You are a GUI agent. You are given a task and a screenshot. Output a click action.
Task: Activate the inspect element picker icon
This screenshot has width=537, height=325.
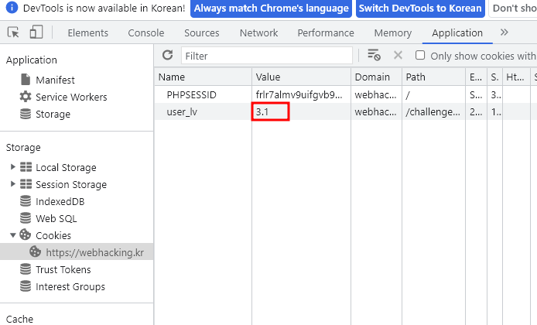pyautogui.click(x=13, y=32)
